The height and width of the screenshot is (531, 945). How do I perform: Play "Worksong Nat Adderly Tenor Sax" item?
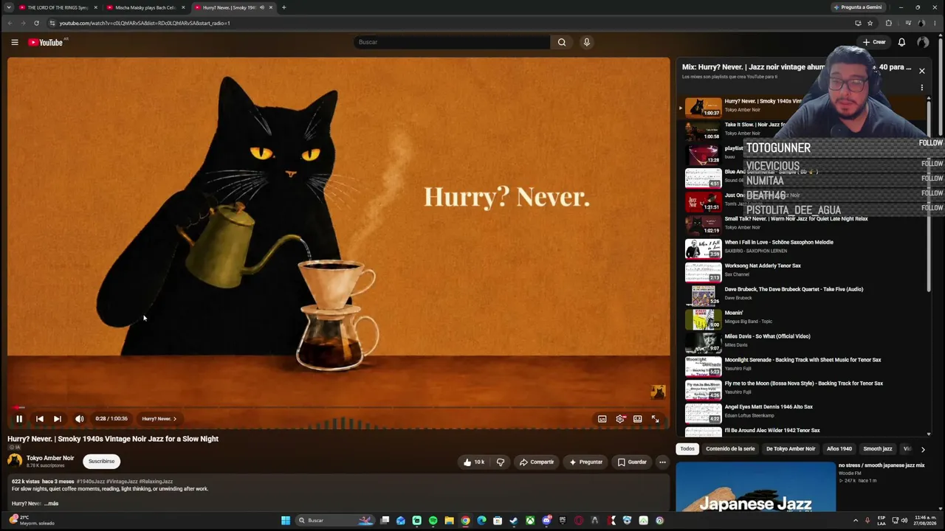coord(803,271)
